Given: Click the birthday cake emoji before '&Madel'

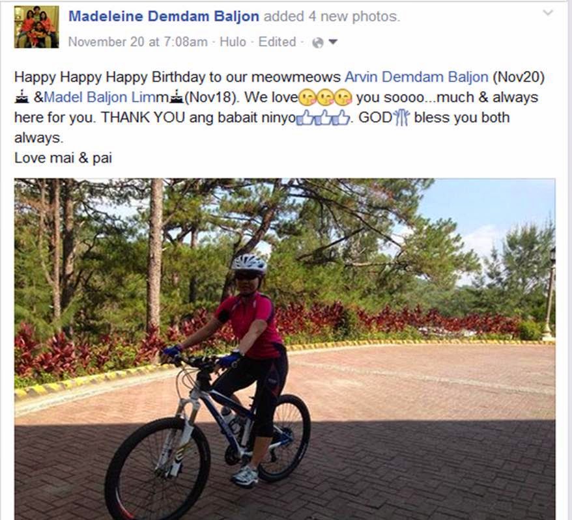Looking at the screenshot, I should 21,97.
